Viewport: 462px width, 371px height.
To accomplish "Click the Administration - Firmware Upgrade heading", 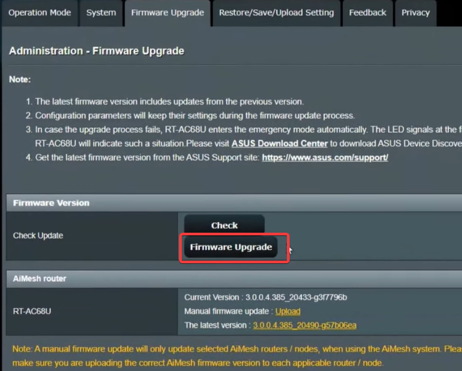I will pyautogui.click(x=97, y=51).
